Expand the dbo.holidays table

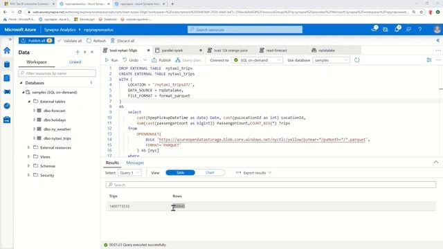(34, 120)
